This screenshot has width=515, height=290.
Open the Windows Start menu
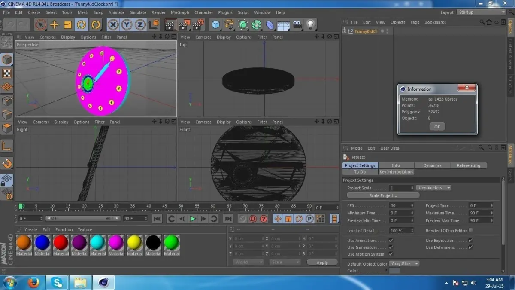click(x=9, y=282)
